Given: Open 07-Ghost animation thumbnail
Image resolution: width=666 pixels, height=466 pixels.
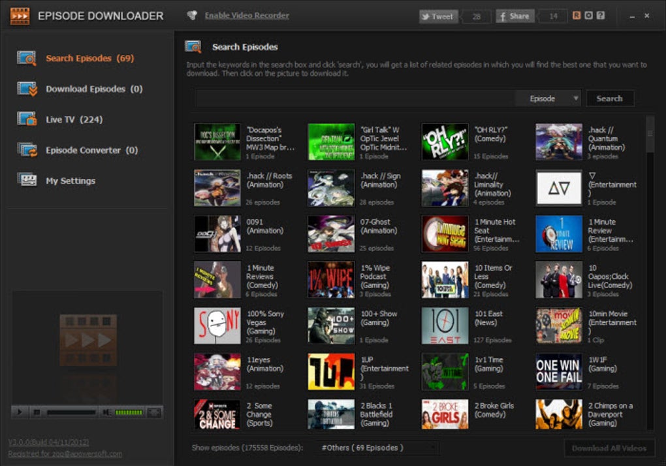Looking at the screenshot, I should [331, 233].
